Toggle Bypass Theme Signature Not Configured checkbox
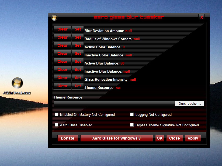The width and height of the screenshot is (222, 166). [x=132, y=125]
